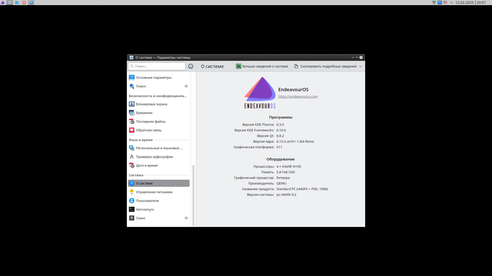This screenshot has width=492, height=276.
Task: Click the Региональные и языковые icon
Action: [132, 148]
